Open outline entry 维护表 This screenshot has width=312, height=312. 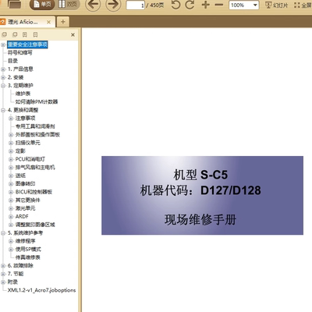coord(23,94)
